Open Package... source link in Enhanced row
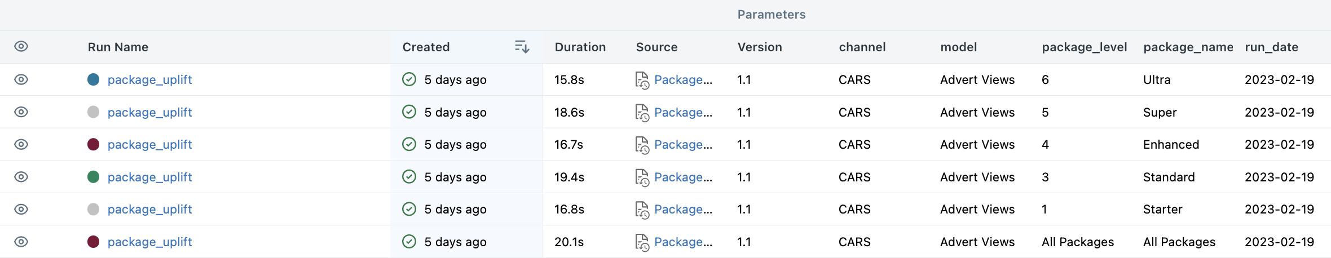The width and height of the screenshot is (1331, 258). [683, 145]
